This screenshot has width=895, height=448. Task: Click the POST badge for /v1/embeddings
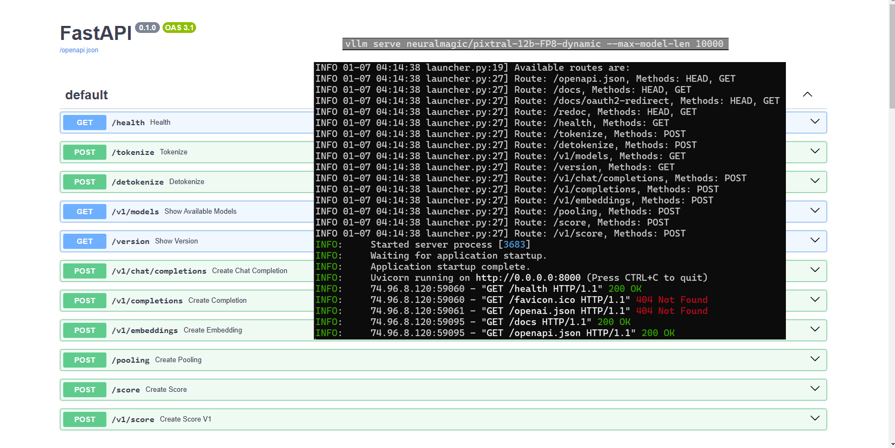coord(85,330)
